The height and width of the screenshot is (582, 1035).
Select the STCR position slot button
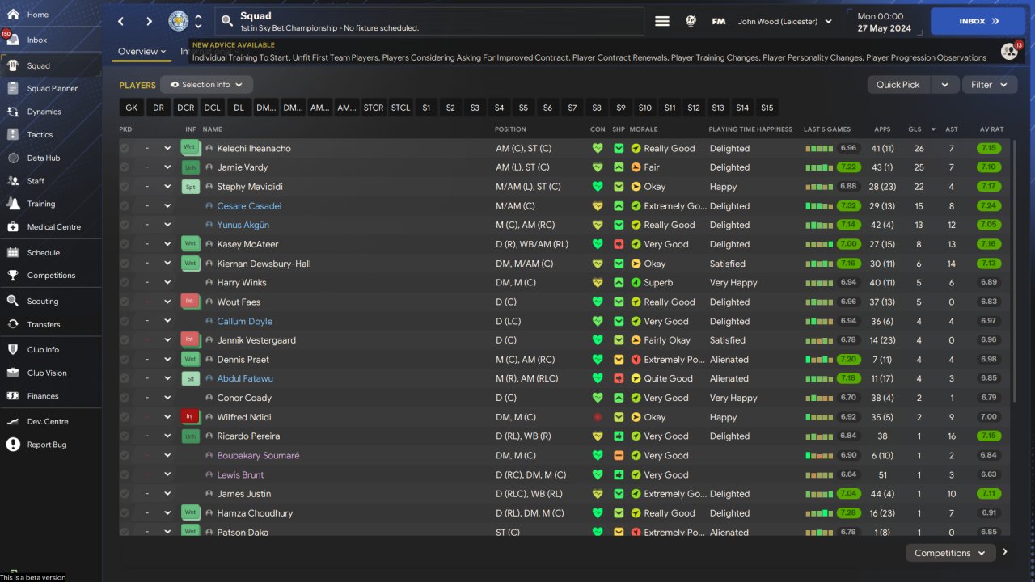click(x=374, y=108)
